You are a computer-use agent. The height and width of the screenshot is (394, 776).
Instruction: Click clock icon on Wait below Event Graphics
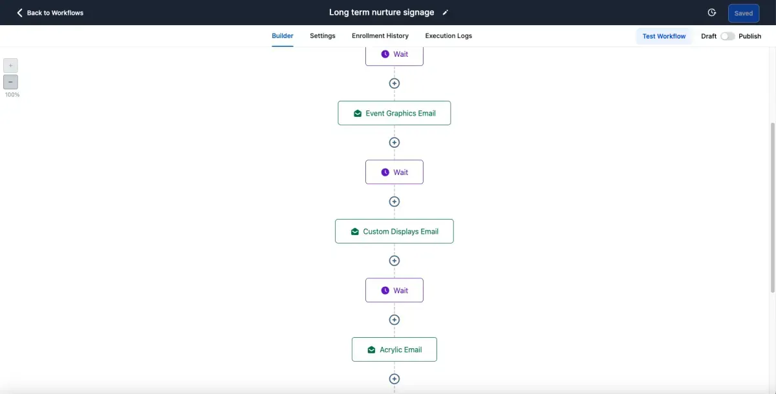click(385, 172)
